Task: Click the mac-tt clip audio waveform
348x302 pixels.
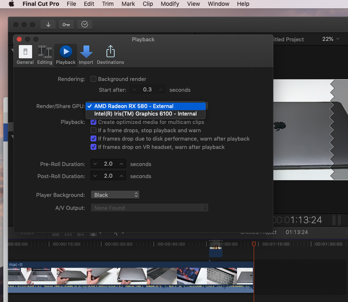Action: (130, 288)
